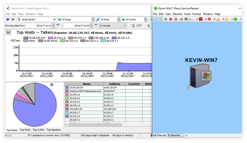Select the KJackson0417.helpsystems.com row

click(108, 91)
